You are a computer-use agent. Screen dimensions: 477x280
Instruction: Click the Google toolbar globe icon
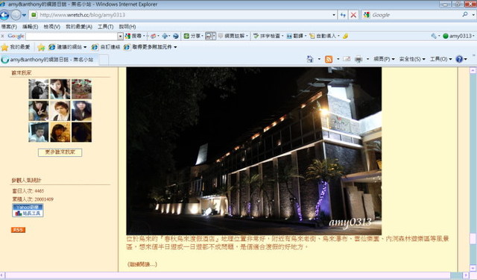(176, 36)
